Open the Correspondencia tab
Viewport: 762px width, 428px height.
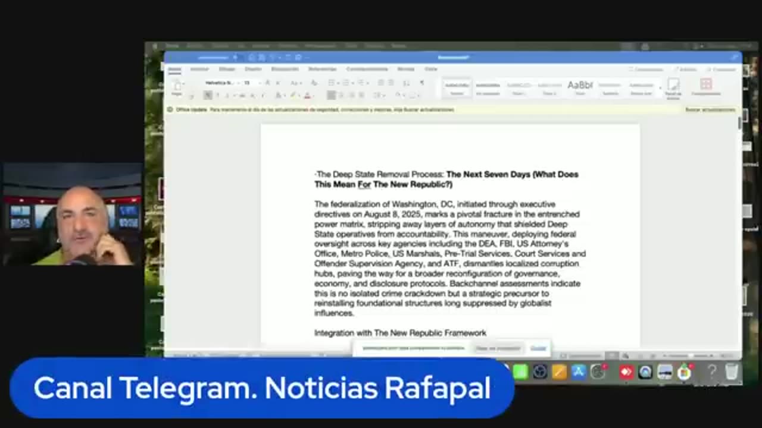pos(367,69)
